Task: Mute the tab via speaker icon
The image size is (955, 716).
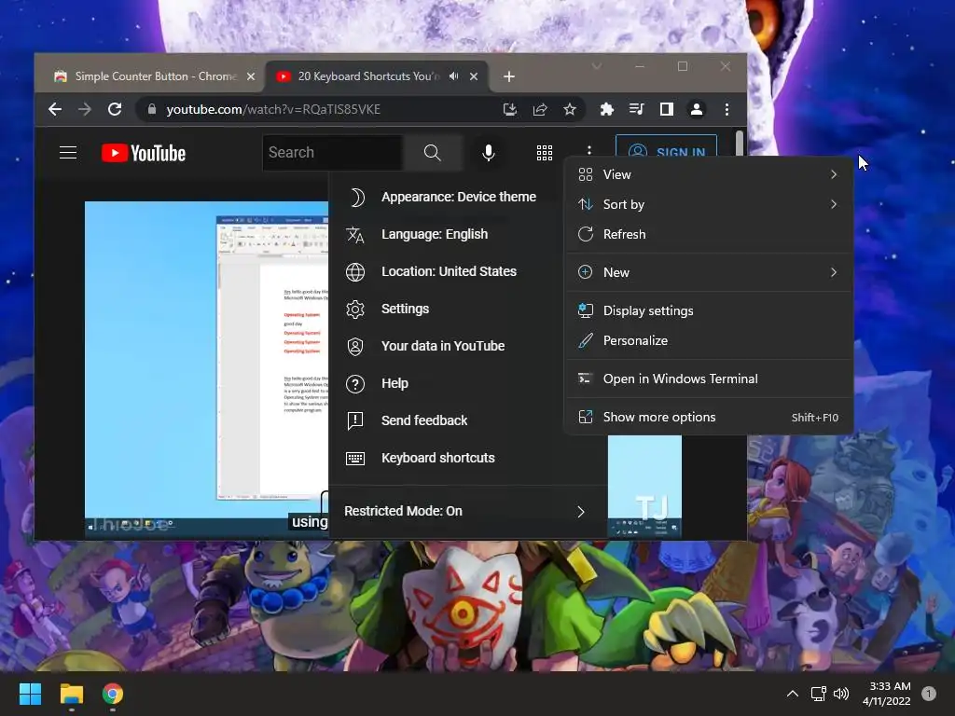Action: tap(454, 76)
